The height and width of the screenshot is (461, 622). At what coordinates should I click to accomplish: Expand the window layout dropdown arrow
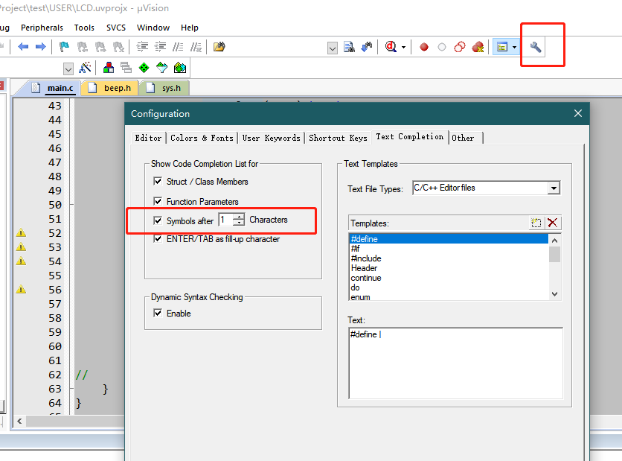tap(514, 47)
